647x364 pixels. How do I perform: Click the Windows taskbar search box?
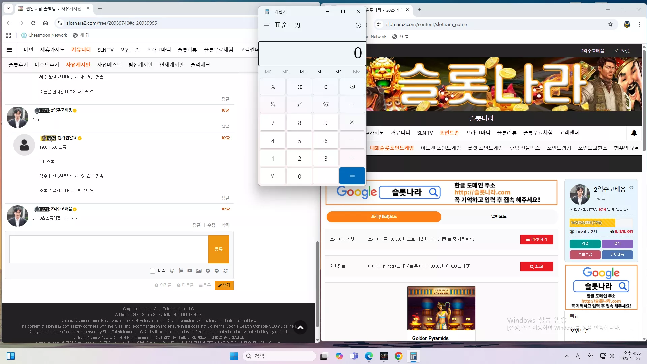point(279,356)
